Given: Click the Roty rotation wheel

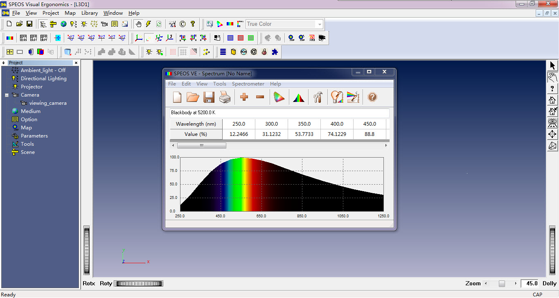Looking at the screenshot, I should pos(139,284).
